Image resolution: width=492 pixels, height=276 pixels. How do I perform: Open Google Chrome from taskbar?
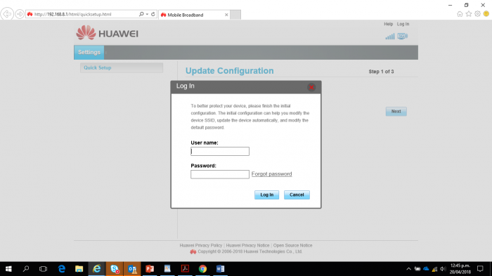(202, 269)
